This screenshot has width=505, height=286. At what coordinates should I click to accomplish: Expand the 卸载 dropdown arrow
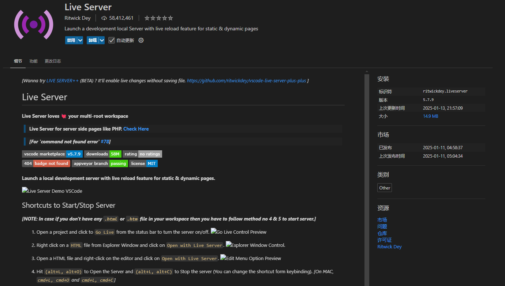[102, 40]
